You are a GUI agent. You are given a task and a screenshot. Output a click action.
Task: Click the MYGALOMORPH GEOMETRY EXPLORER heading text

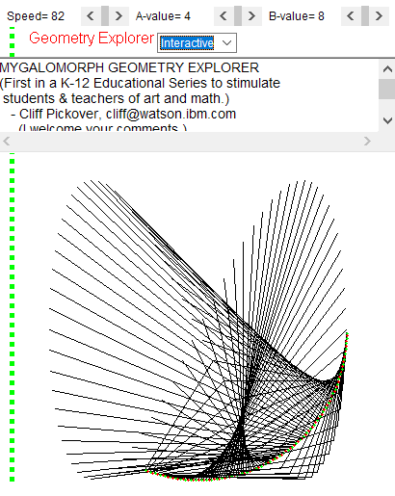[x=129, y=67]
